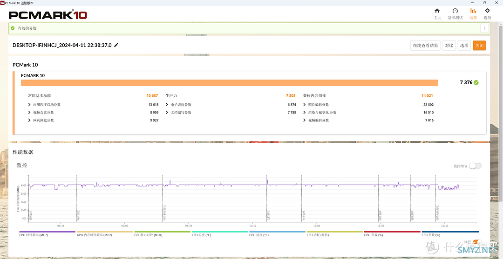Click the 对比 compare button

[x=449, y=46]
